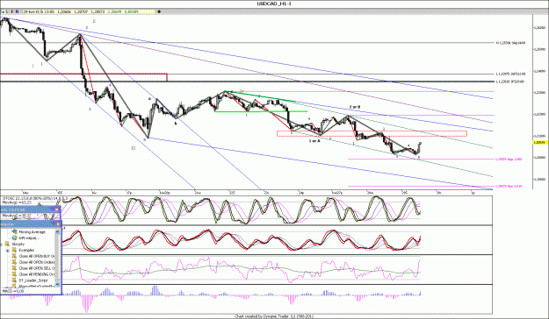This screenshot has height=319, width=549.
Task: Click the F letter button in toolbar
Action: click(x=12, y=11)
